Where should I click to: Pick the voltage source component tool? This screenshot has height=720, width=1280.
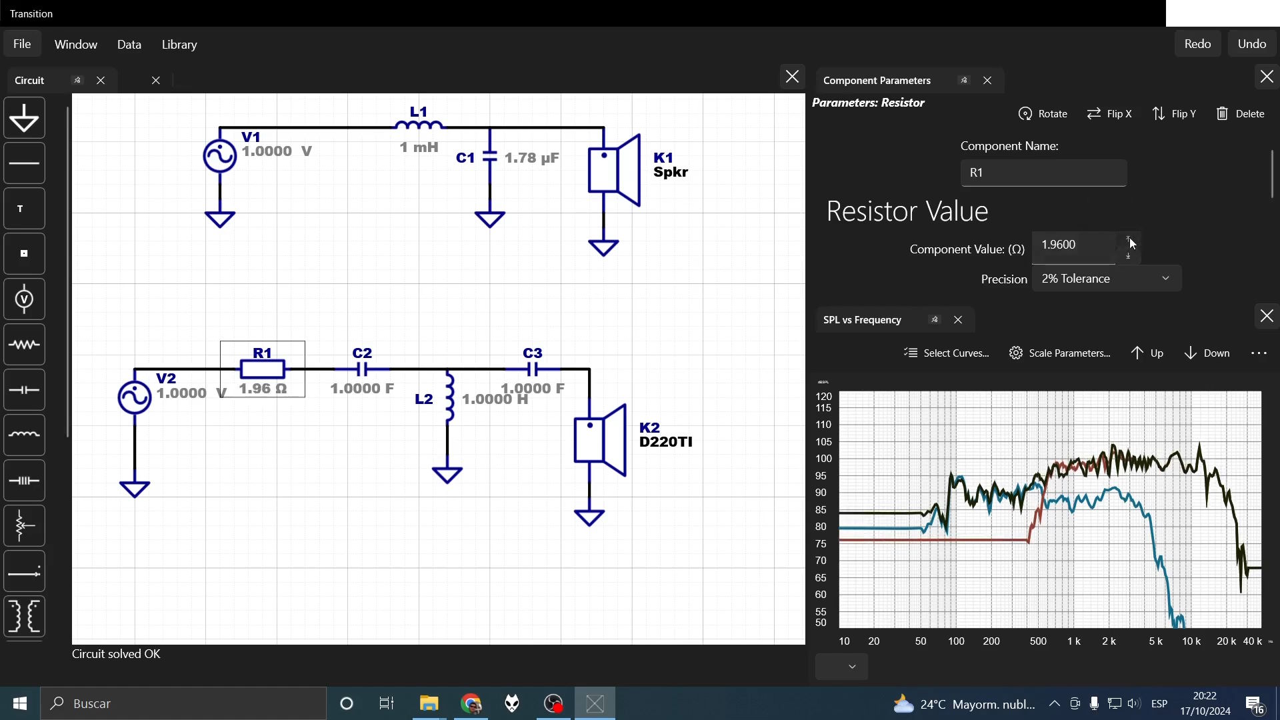[x=24, y=299]
